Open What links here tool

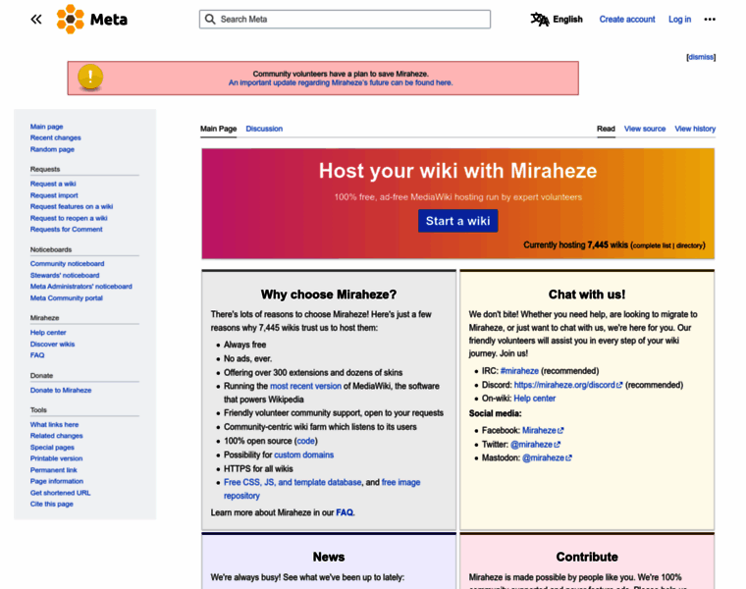coord(55,425)
